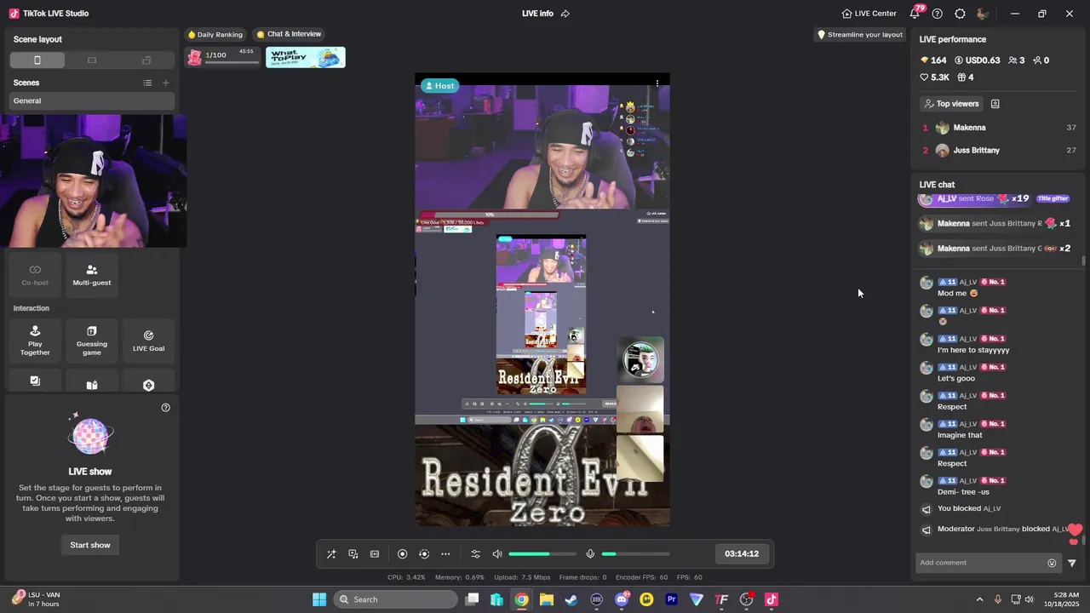Viewport: 1090px width, 613px height.
Task: Open the effects magic wand tool
Action: point(331,554)
